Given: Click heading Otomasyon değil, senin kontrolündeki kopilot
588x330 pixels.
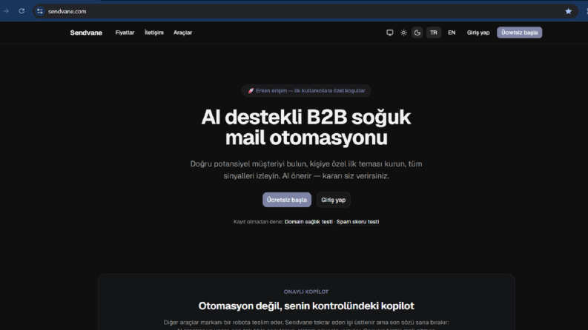Looking at the screenshot, I should tap(306, 306).
